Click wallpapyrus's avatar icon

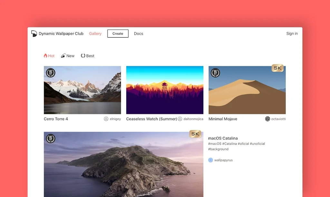coord(211,160)
